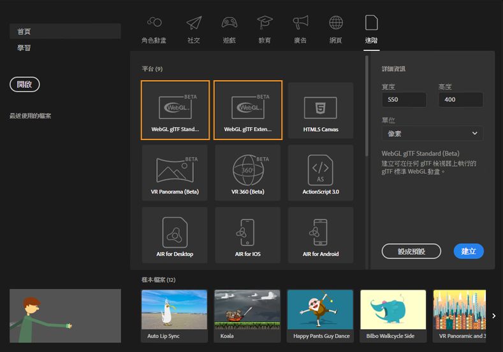Open the 單位 dropdown showing 像素

[x=432, y=134]
